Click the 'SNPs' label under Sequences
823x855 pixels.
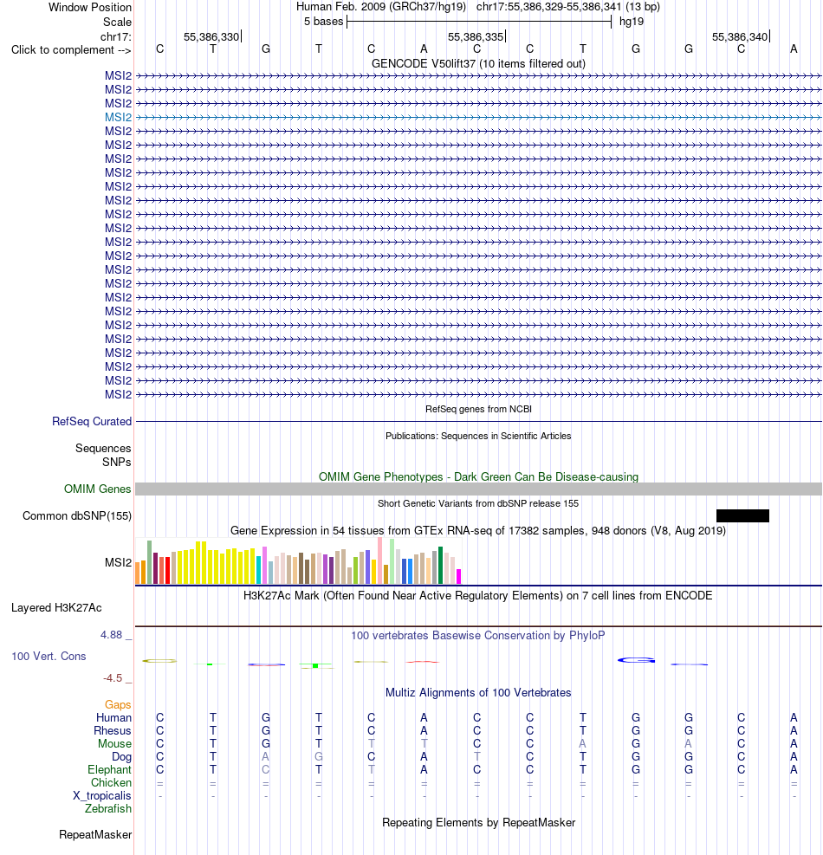[x=117, y=462]
